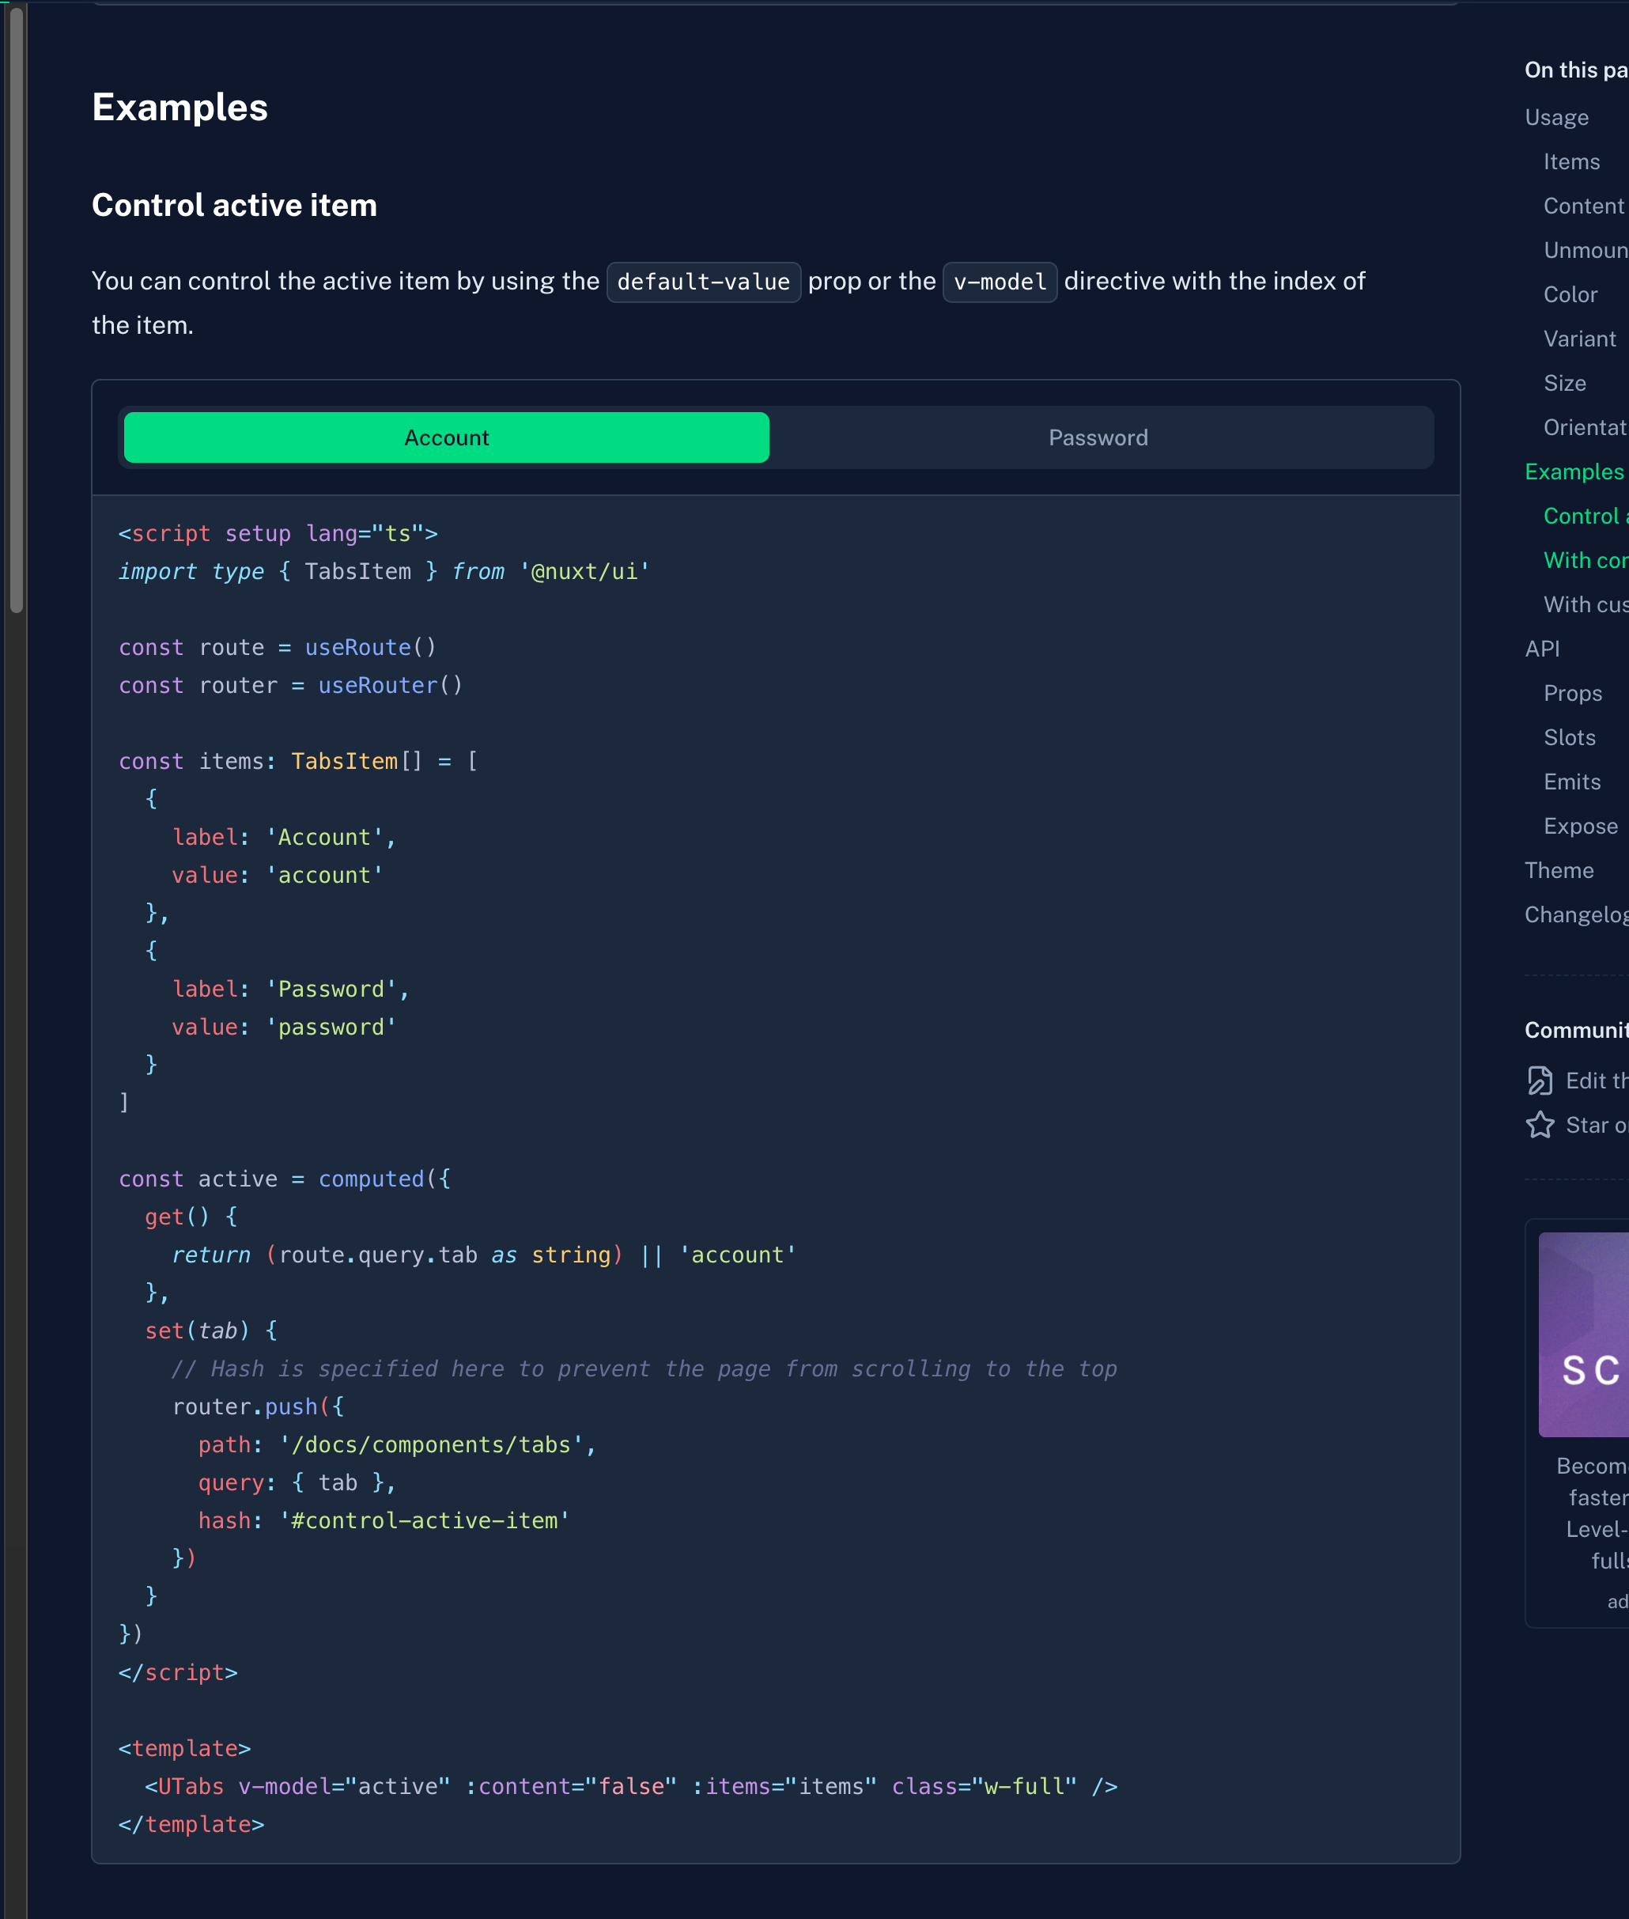The height and width of the screenshot is (1919, 1629).
Task: Open the Expose section link
Action: point(1580,826)
